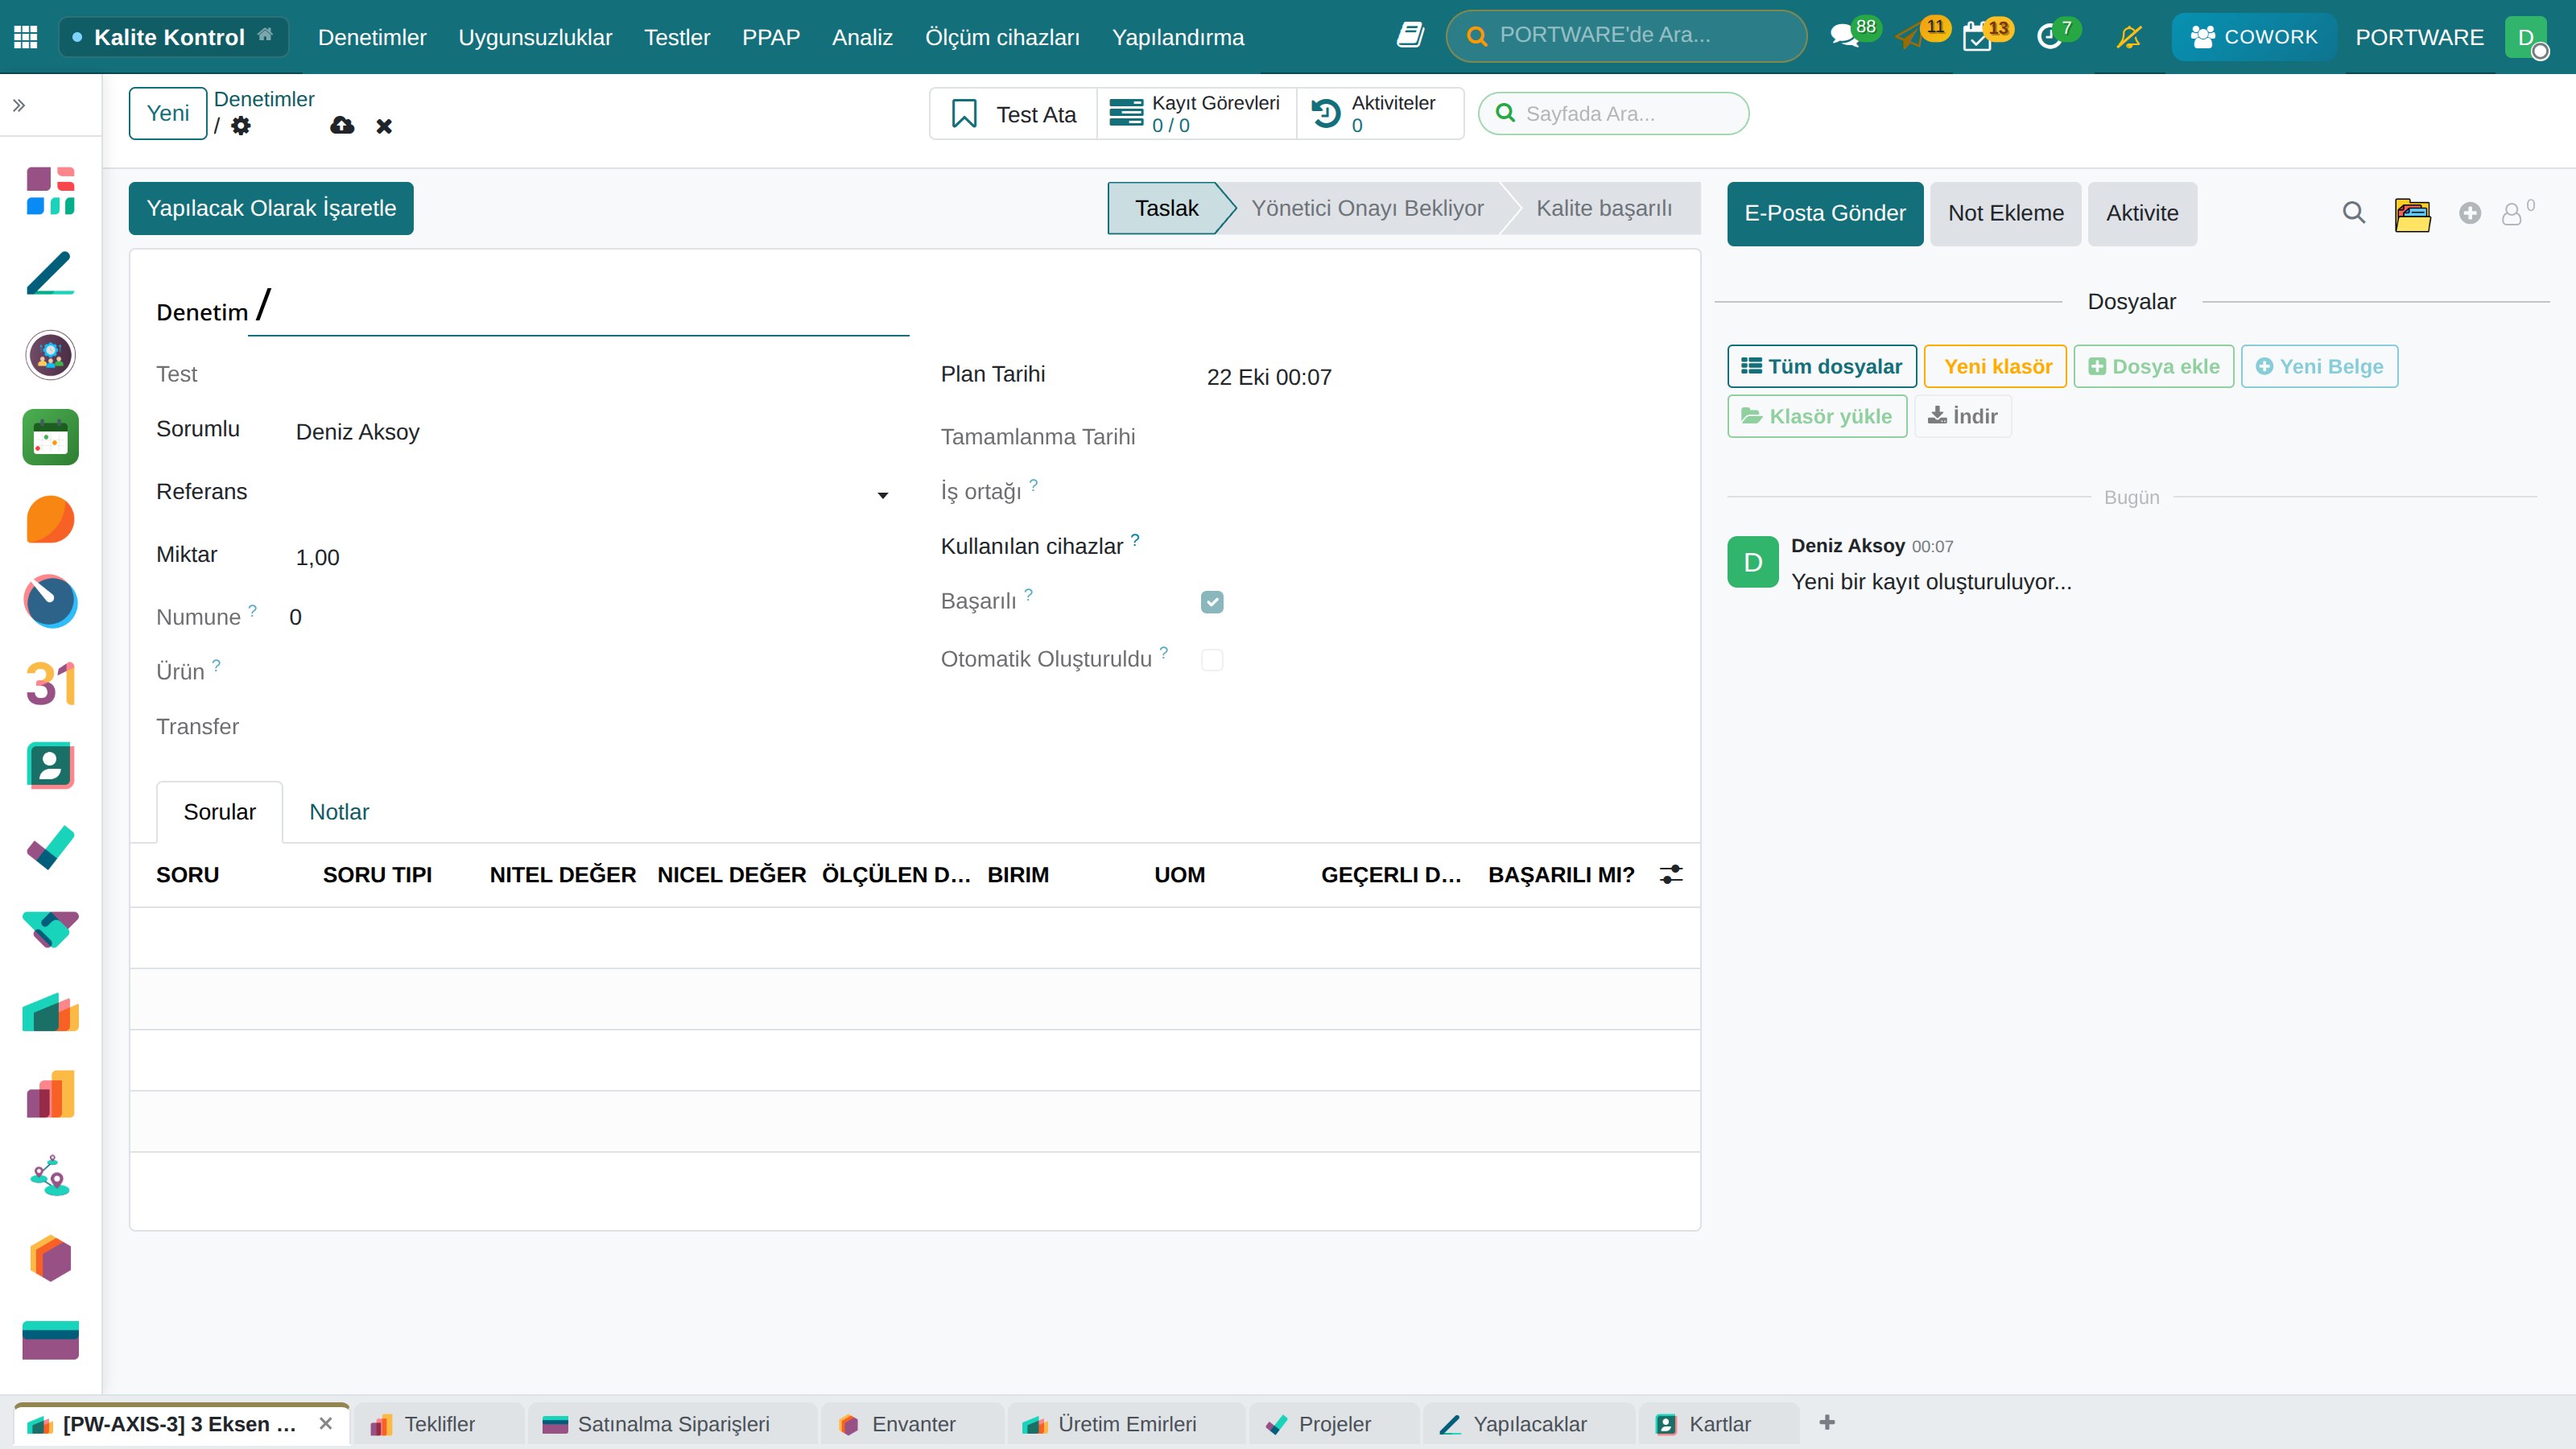
Task: Discard changes with the X icon
Action: [384, 126]
